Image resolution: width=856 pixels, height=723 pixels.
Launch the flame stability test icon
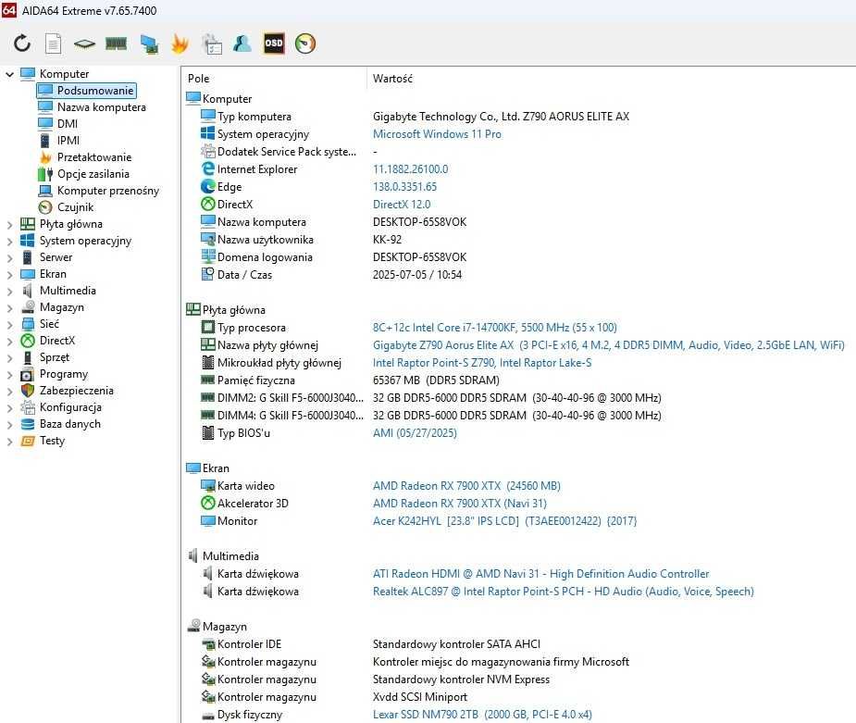pyautogui.click(x=180, y=44)
